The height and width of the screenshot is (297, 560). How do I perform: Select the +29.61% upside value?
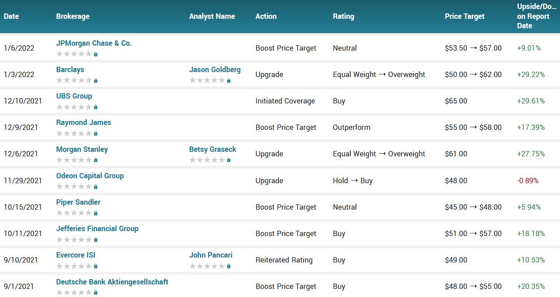tap(531, 101)
